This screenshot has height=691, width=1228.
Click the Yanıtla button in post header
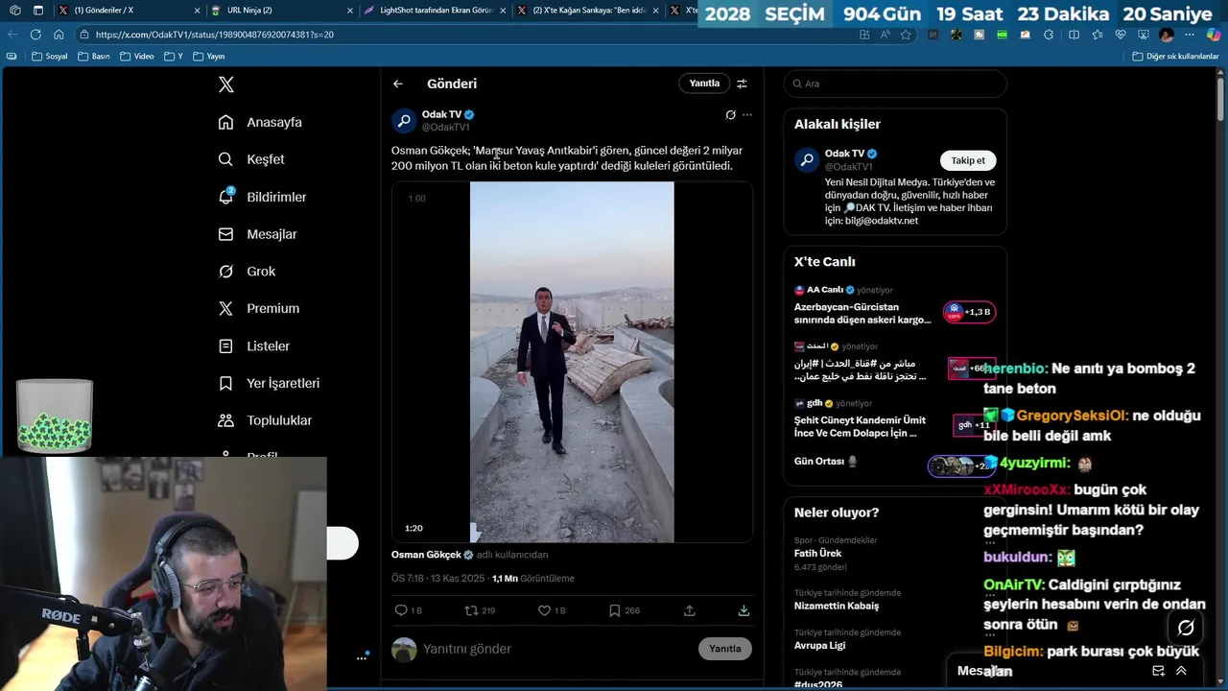coord(704,83)
